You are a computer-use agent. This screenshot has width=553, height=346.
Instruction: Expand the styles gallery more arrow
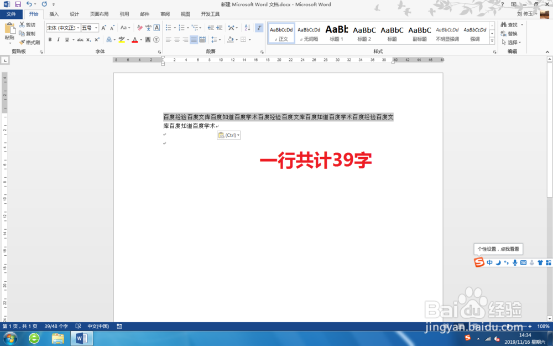[x=492, y=41]
